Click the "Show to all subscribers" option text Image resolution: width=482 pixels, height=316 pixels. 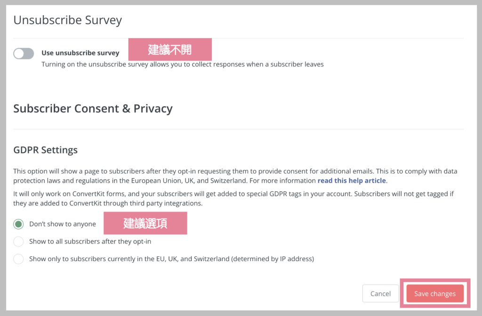(90, 242)
